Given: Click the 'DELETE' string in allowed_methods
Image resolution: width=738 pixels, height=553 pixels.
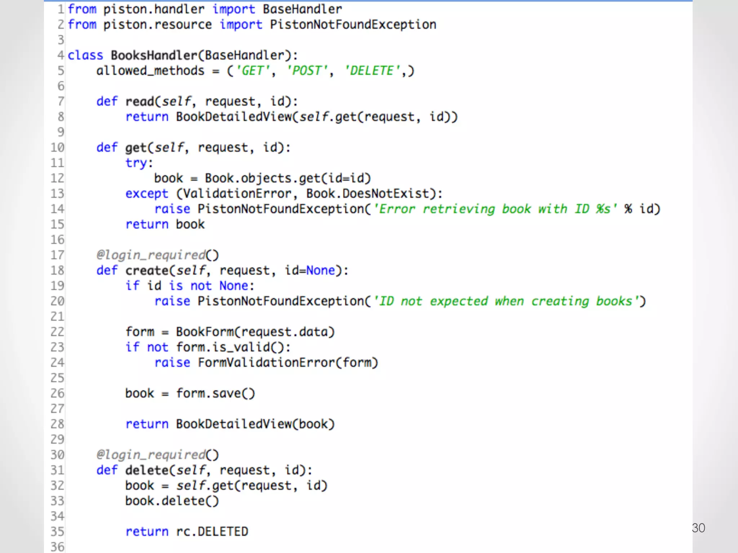Looking at the screenshot, I should (372, 71).
